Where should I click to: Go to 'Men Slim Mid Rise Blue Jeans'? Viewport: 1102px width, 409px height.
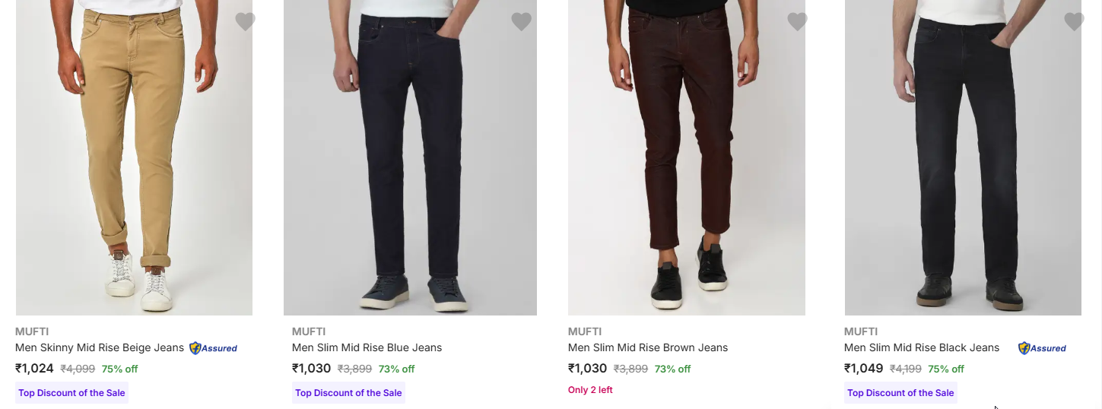[367, 347]
